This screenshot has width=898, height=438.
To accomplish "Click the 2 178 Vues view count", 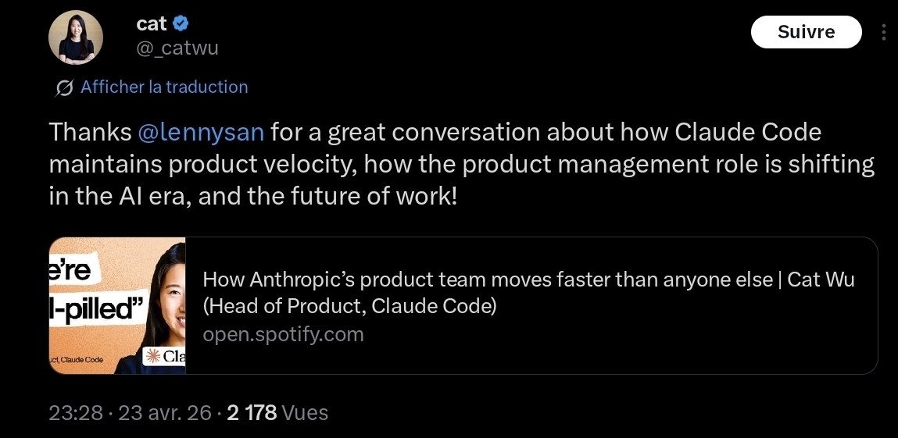I will click(277, 412).
